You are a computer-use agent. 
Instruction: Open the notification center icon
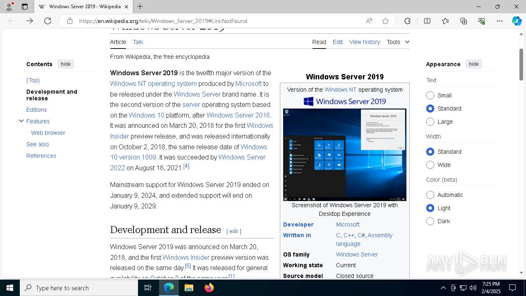pos(512,288)
